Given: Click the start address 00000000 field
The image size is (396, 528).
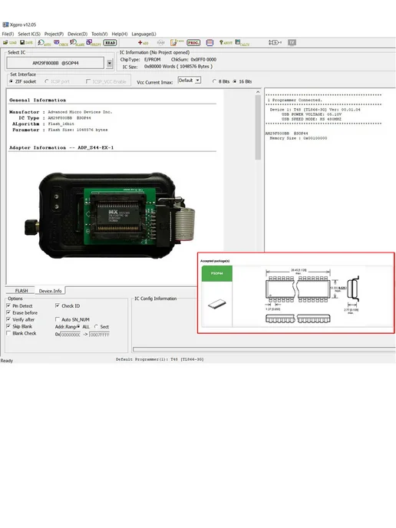Looking at the screenshot, I should pos(71,335).
